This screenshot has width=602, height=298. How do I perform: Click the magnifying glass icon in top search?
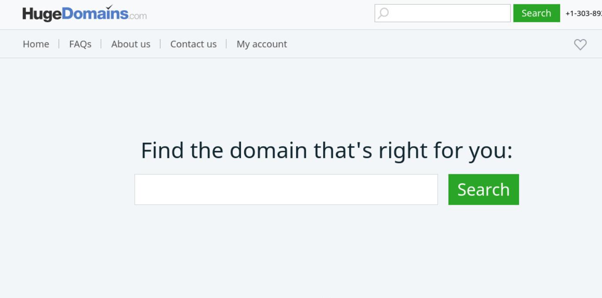coord(383,13)
